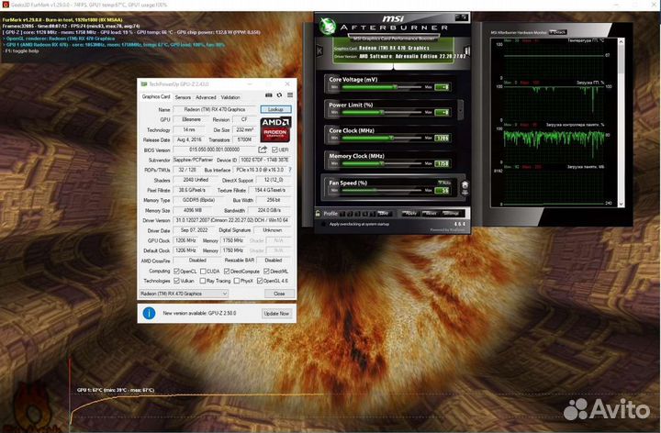Click the Power Limit slider

pyautogui.click(x=382, y=113)
